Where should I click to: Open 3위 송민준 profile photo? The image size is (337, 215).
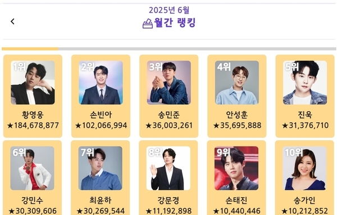click(168, 83)
